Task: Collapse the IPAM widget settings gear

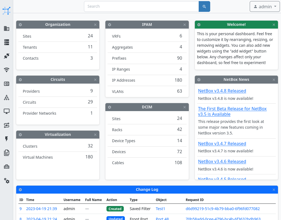Action: point(109,24)
